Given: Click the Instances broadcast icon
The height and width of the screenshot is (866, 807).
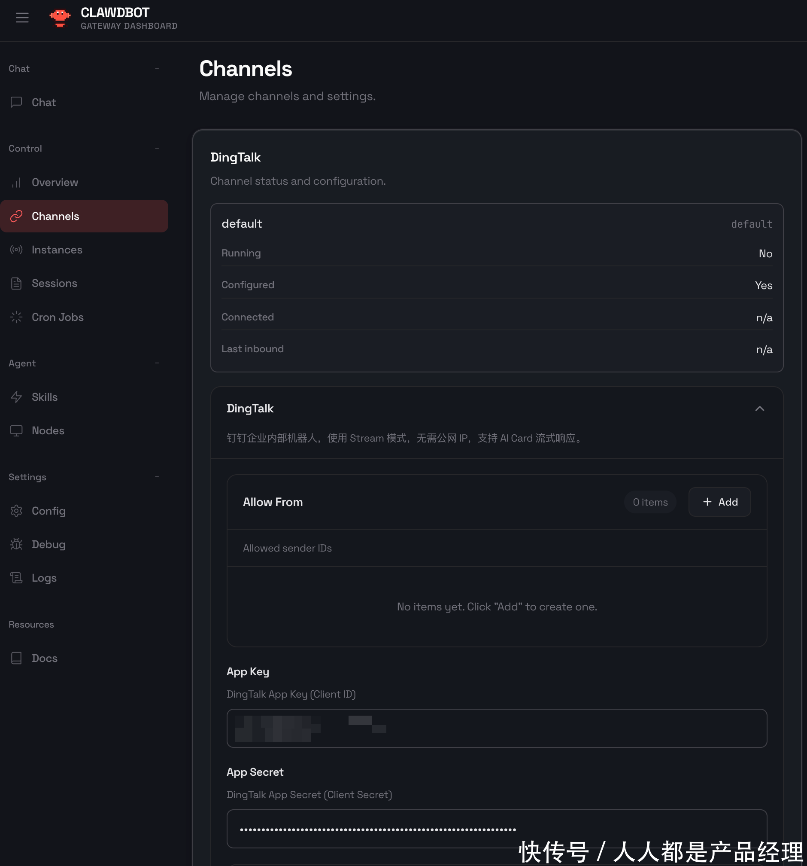Looking at the screenshot, I should (16, 250).
